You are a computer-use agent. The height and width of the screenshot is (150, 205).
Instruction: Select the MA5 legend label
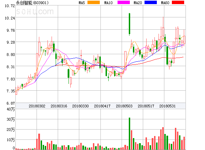82,3
